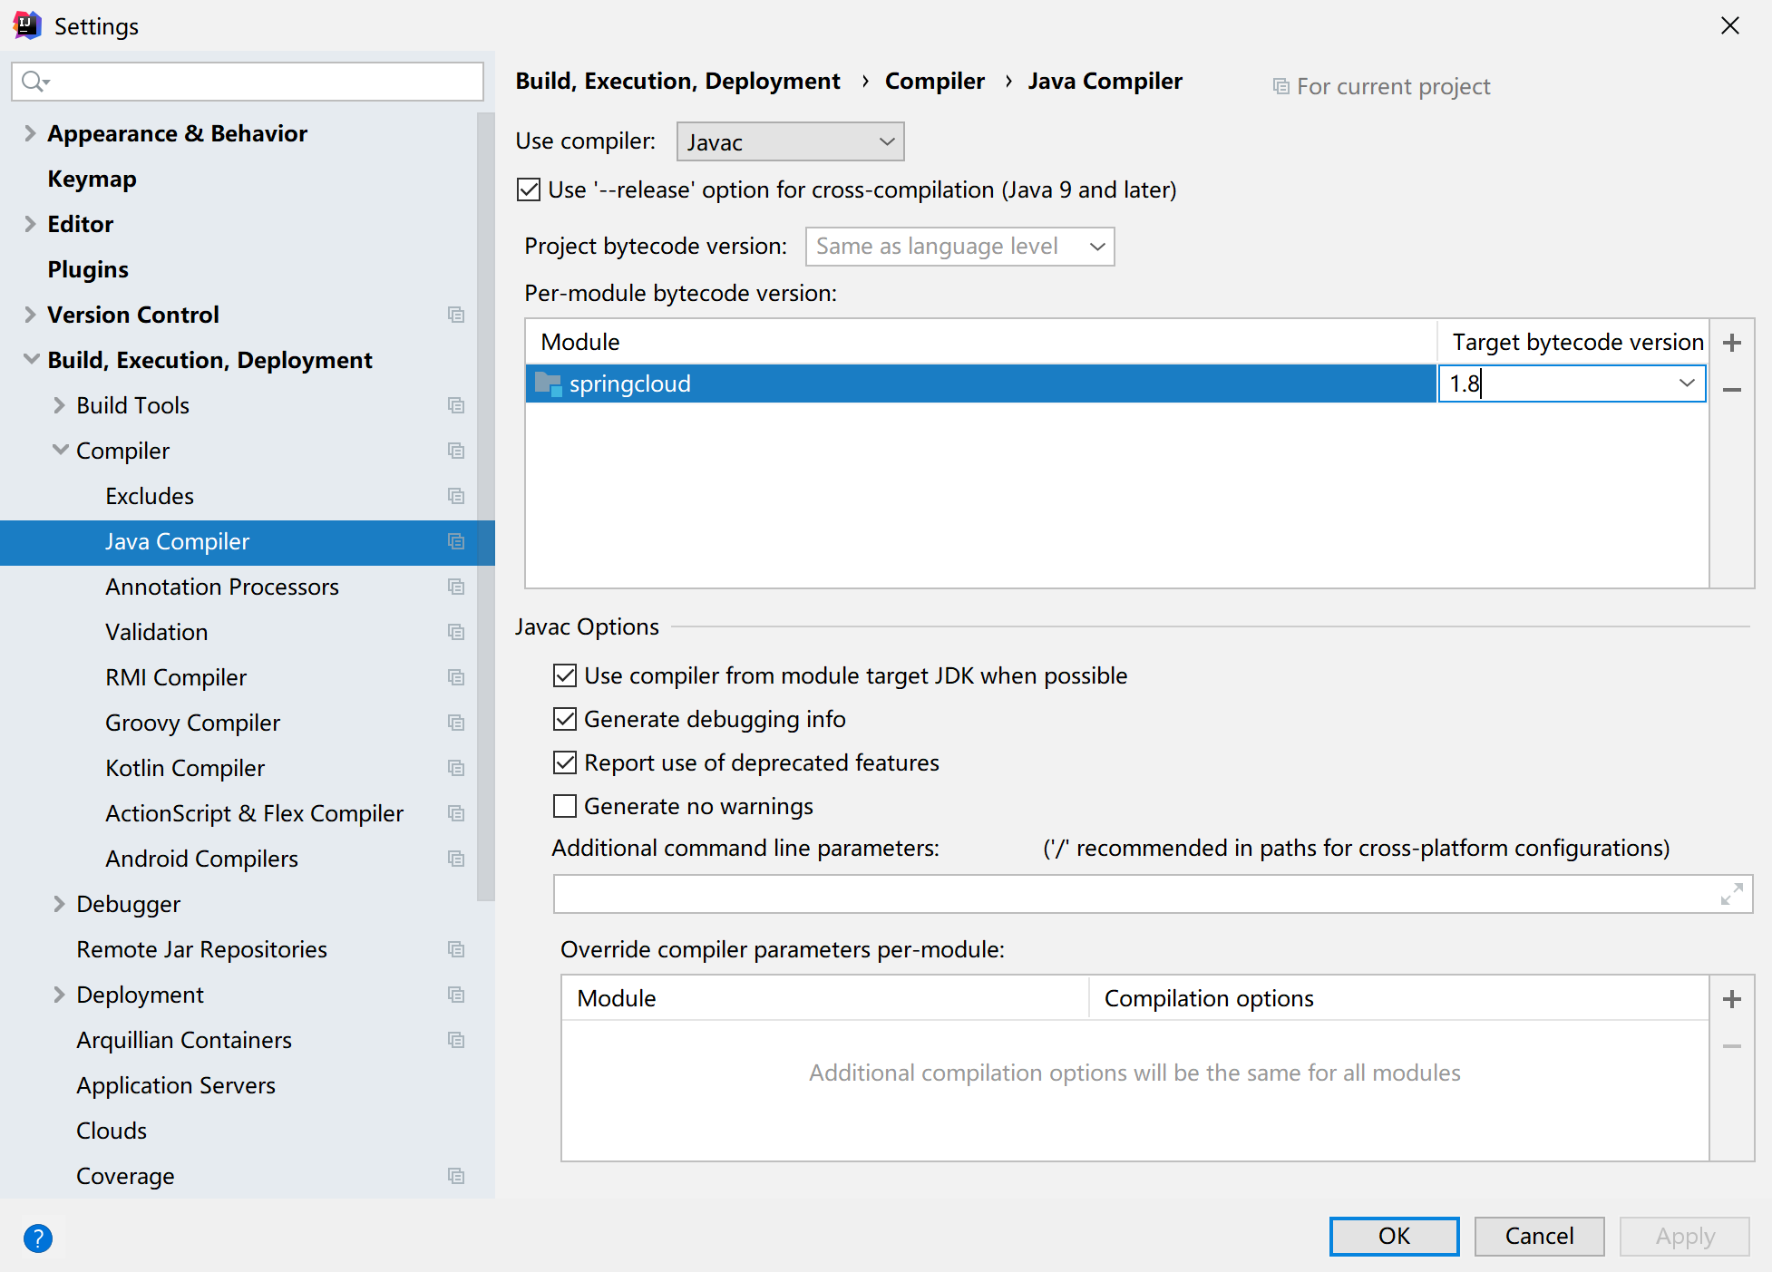The width and height of the screenshot is (1772, 1272).
Task: Toggle the '--release' cross-compilation option checkbox
Action: click(529, 189)
